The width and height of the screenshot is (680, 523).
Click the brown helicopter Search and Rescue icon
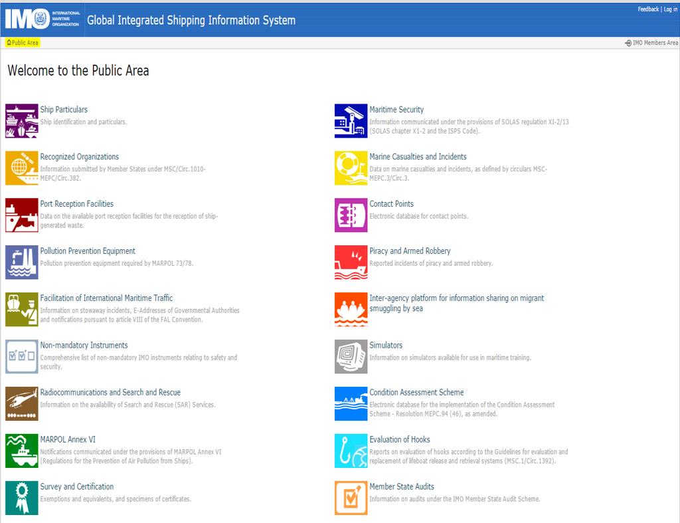click(22, 404)
